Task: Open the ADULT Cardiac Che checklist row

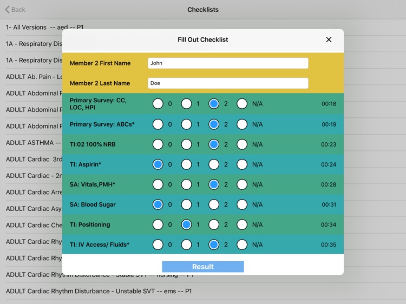Action: point(34,225)
